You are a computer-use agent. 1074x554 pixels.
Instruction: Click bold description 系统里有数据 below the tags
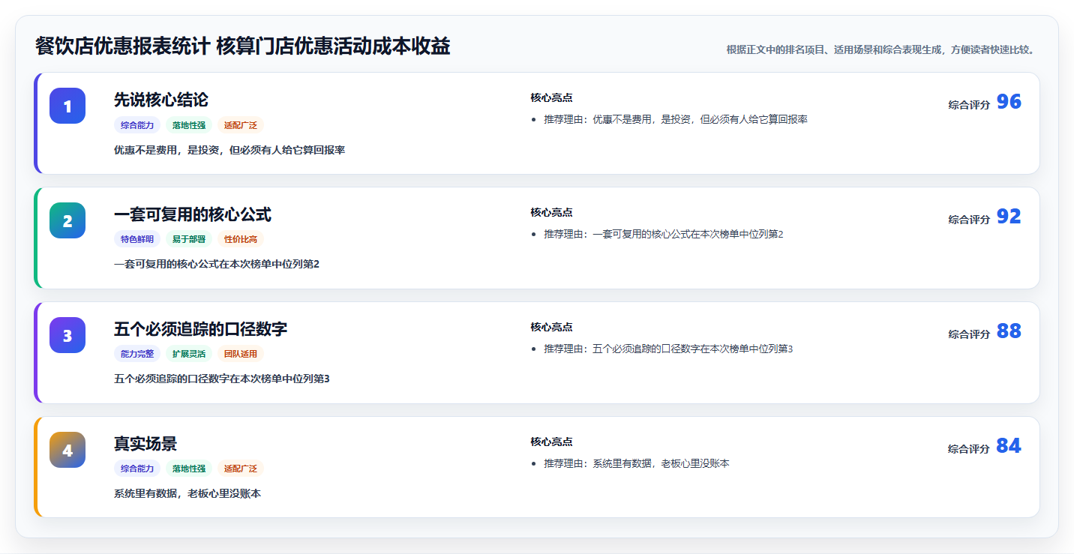187,493
